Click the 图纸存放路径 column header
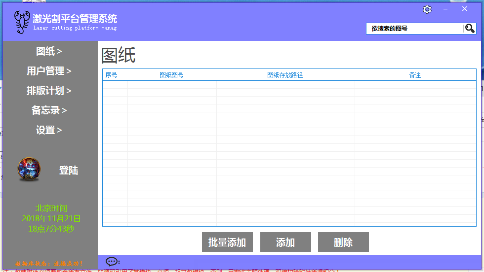This screenshot has width=484, height=272. click(x=285, y=75)
